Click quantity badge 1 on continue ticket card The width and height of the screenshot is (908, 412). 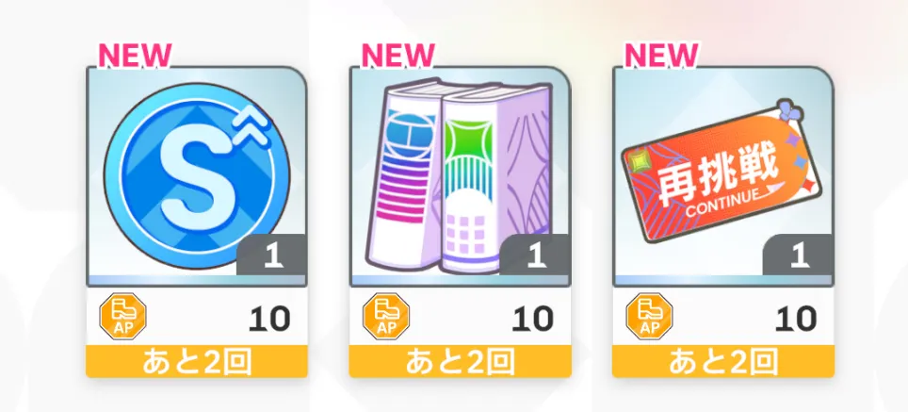(x=799, y=255)
